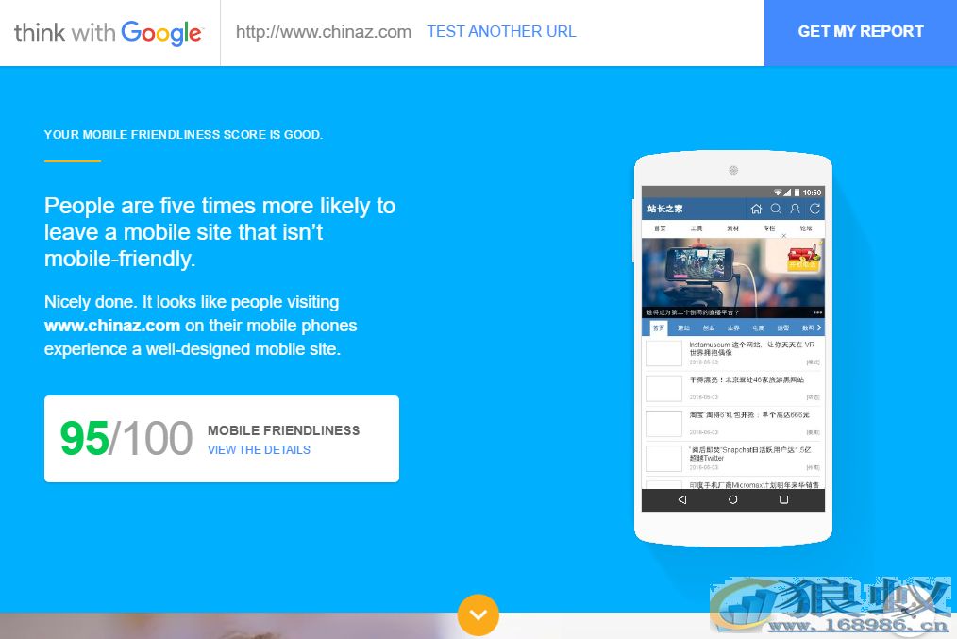Open the Snapchat 超越Twitter article
The height and width of the screenshot is (639, 957).
750,454
